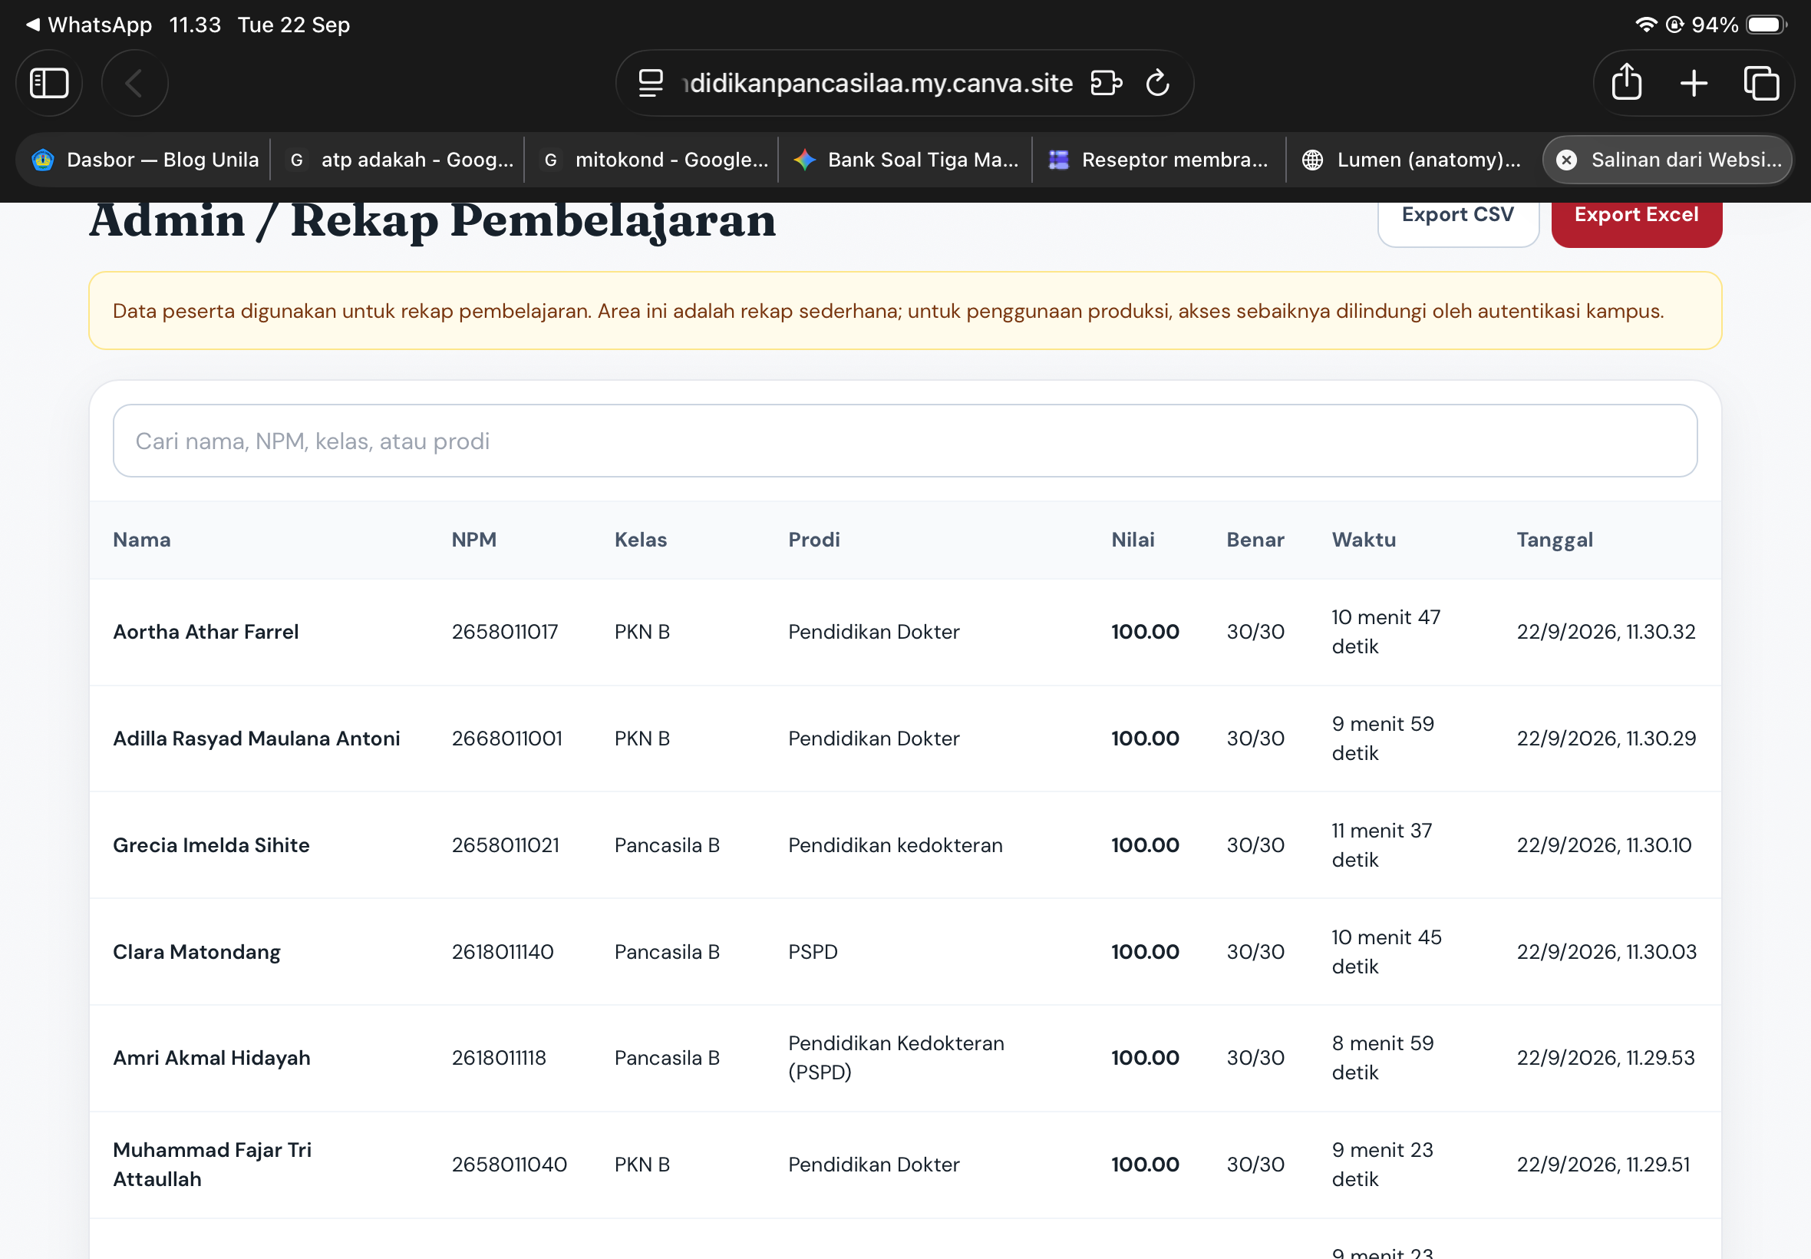Screen dimensions: 1811x1259
Task: Click the PSPD prodi cell
Action: coord(813,951)
